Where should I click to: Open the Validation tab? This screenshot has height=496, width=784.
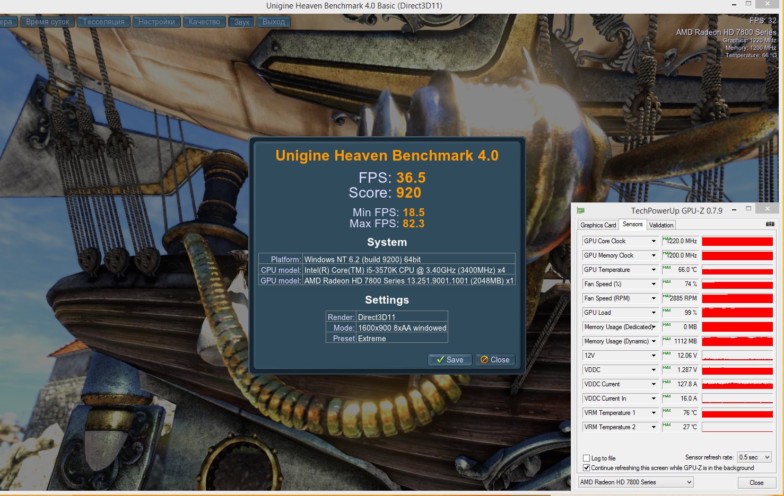click(x=661, y=225)
